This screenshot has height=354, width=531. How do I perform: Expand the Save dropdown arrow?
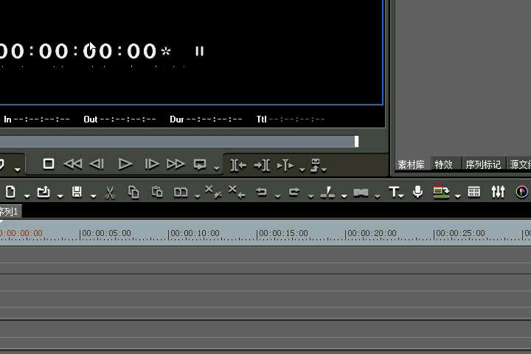(x=93, y=195)
